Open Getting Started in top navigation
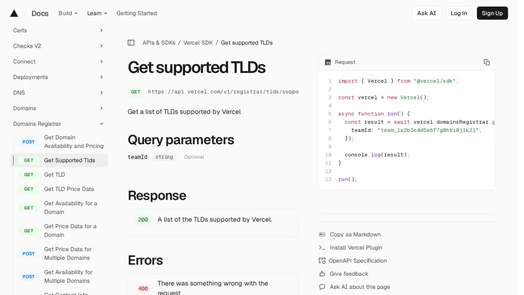Viewport: 524px width, 295px height. (137, 13)
